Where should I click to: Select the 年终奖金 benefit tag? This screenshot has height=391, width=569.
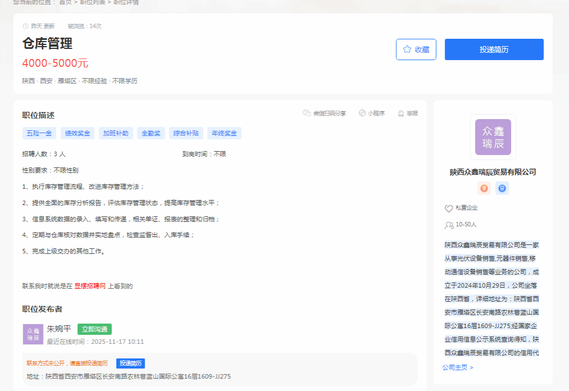224,133
